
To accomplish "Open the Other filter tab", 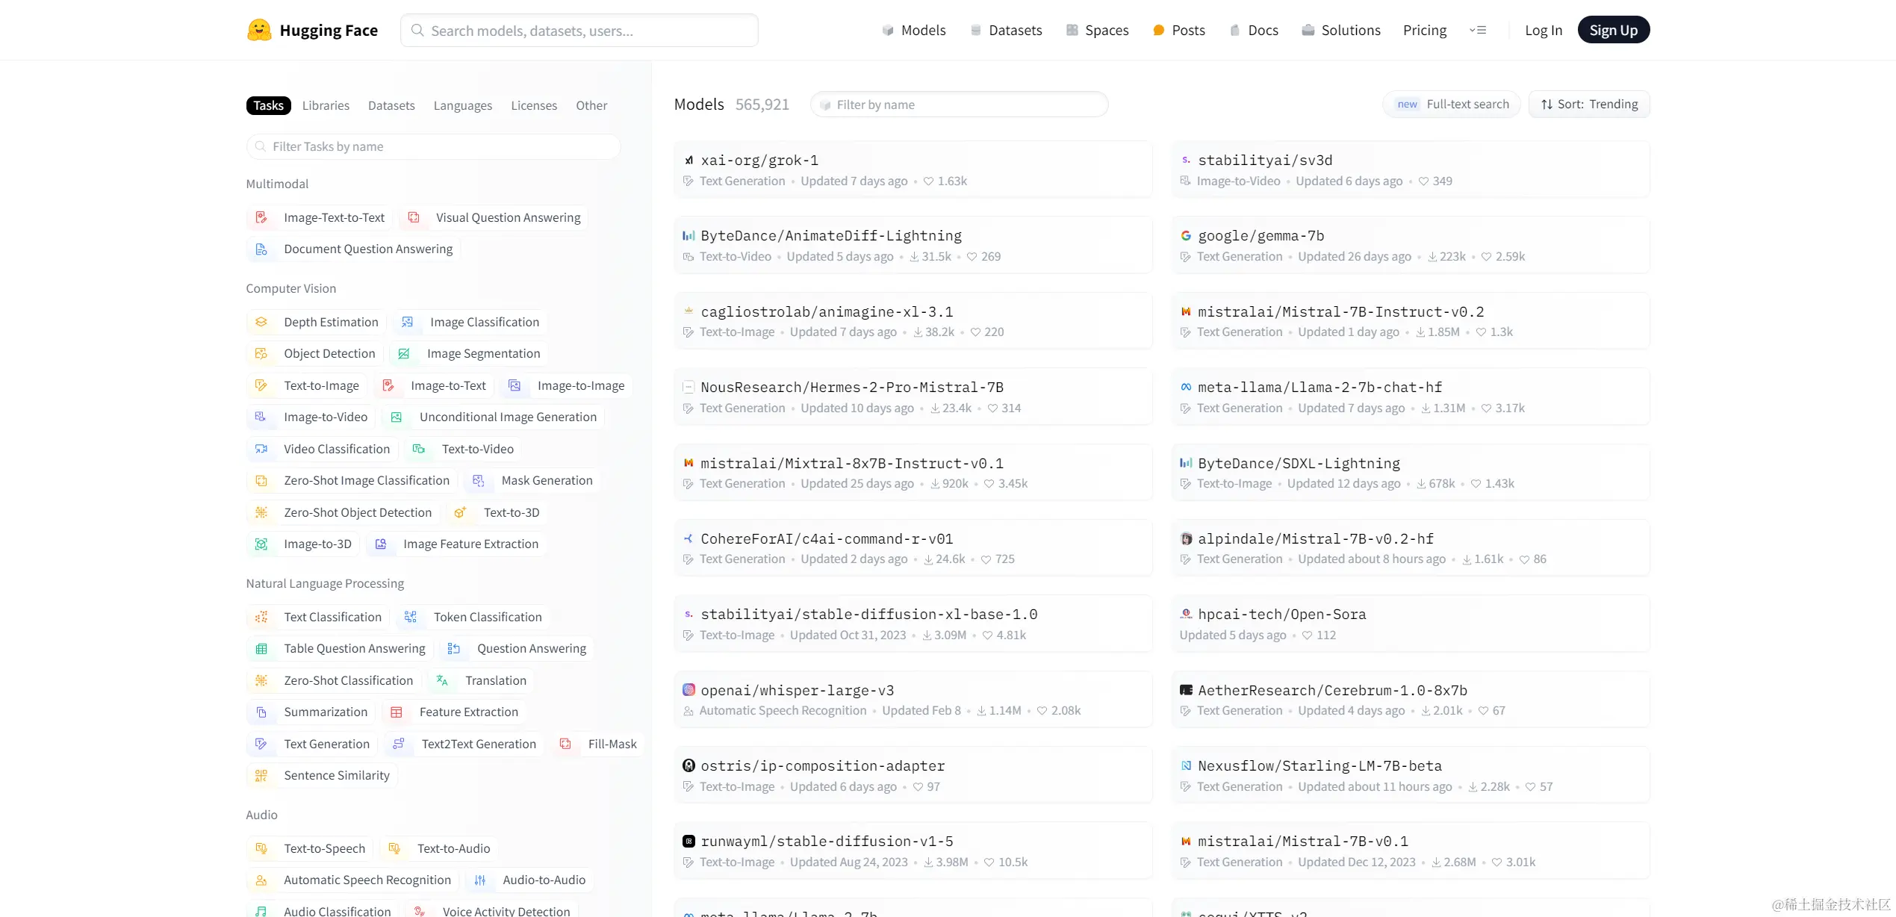I will [591, 105].
